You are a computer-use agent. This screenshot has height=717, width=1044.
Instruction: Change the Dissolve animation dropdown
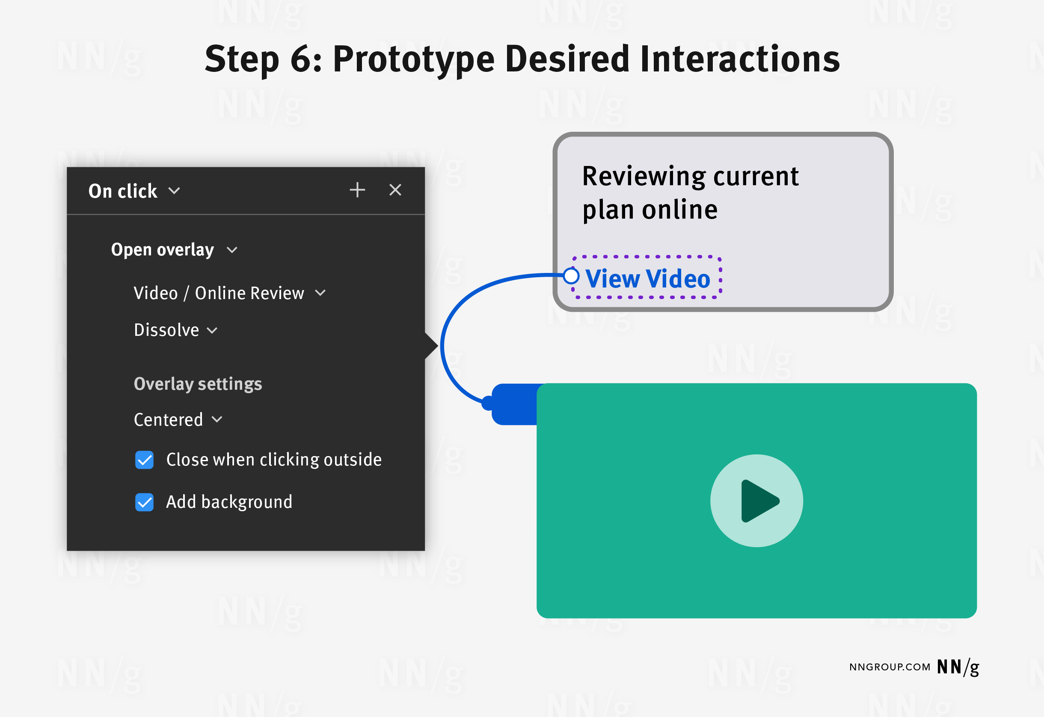click(x=175, y=330)
